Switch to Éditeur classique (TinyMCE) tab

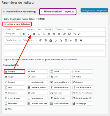(58, 12)
